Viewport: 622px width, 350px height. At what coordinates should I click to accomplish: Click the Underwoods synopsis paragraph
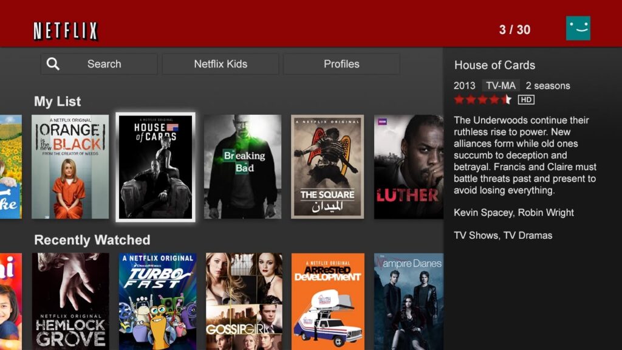tap(525, 155)
